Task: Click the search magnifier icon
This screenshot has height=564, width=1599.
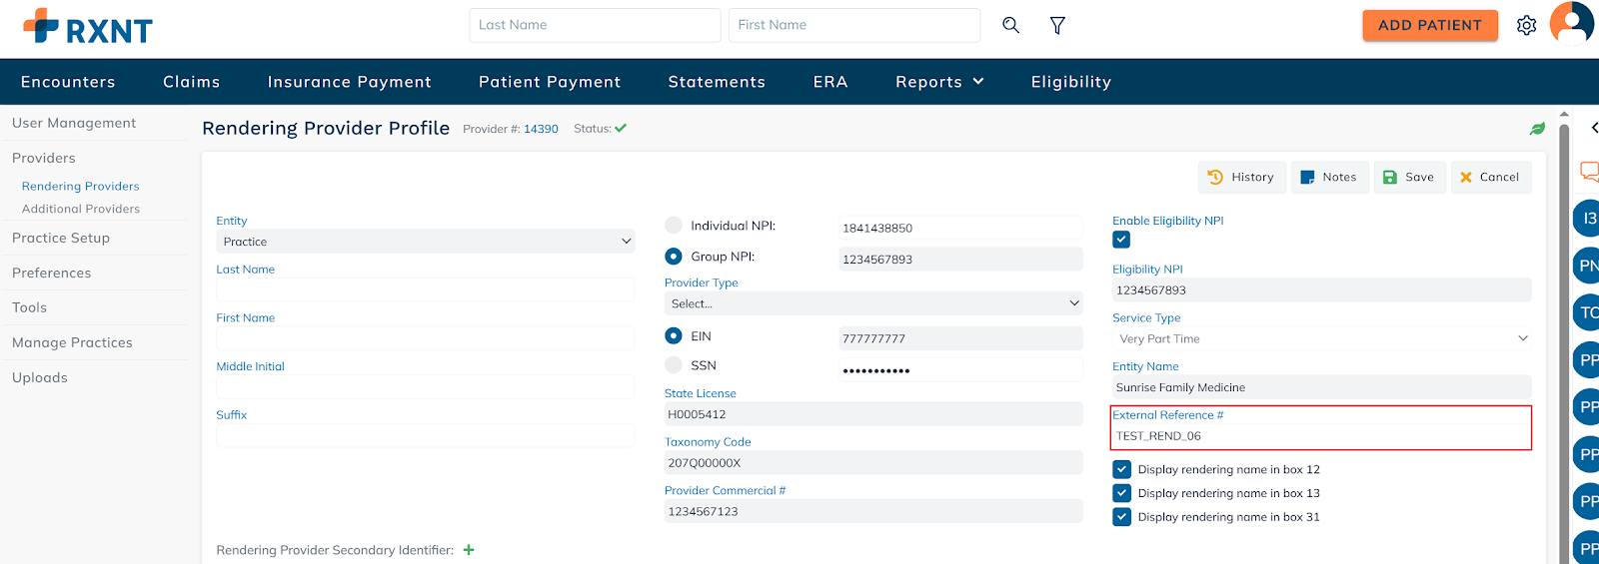Action: coord(1010,25)
